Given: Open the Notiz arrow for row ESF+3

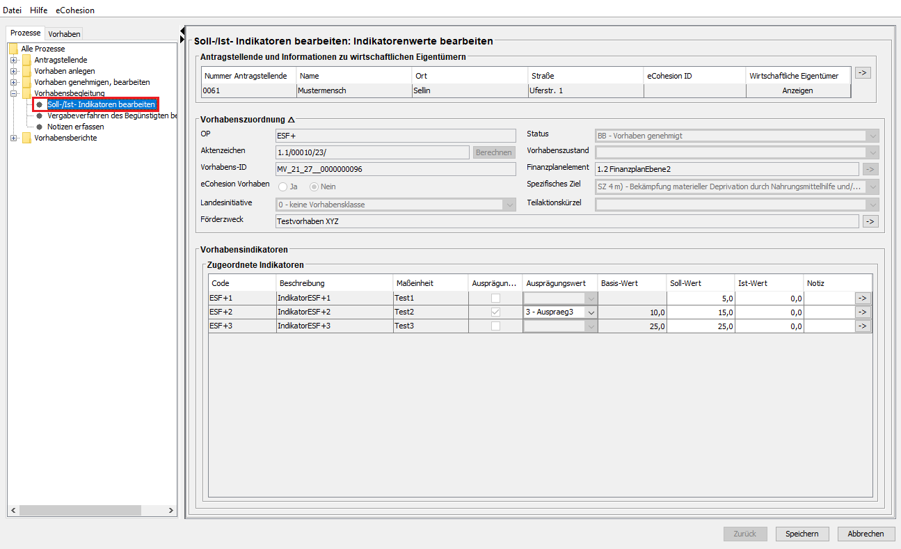Looking at the screenshot, I should (x=863, y=326).
